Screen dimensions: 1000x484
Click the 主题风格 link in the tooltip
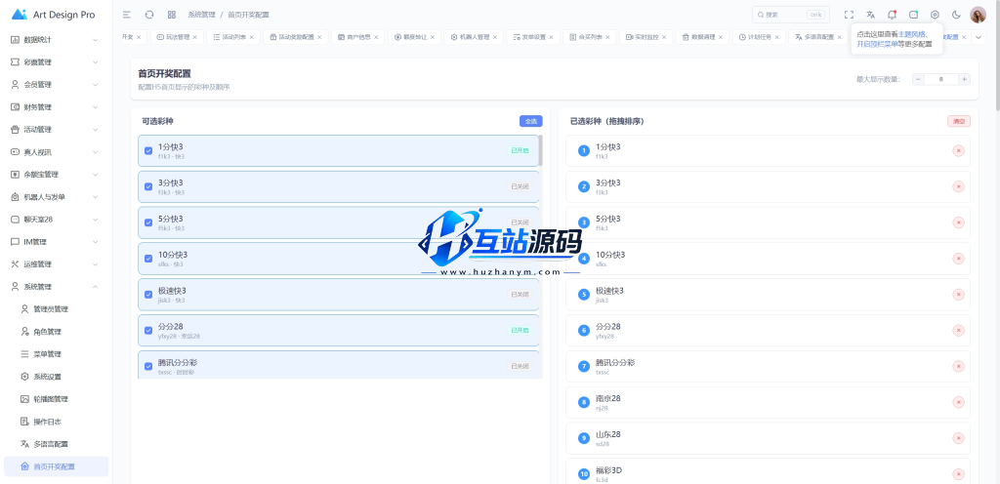[x=913, y=34]
